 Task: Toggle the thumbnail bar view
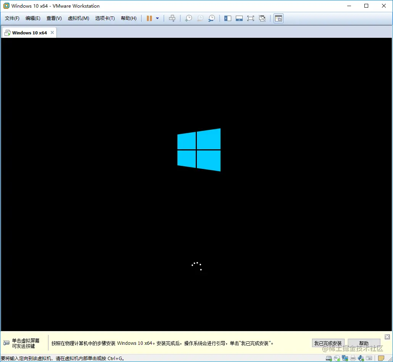239,18
